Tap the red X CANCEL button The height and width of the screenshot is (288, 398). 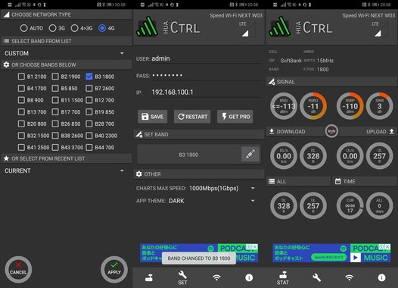[x=18, y=270]
